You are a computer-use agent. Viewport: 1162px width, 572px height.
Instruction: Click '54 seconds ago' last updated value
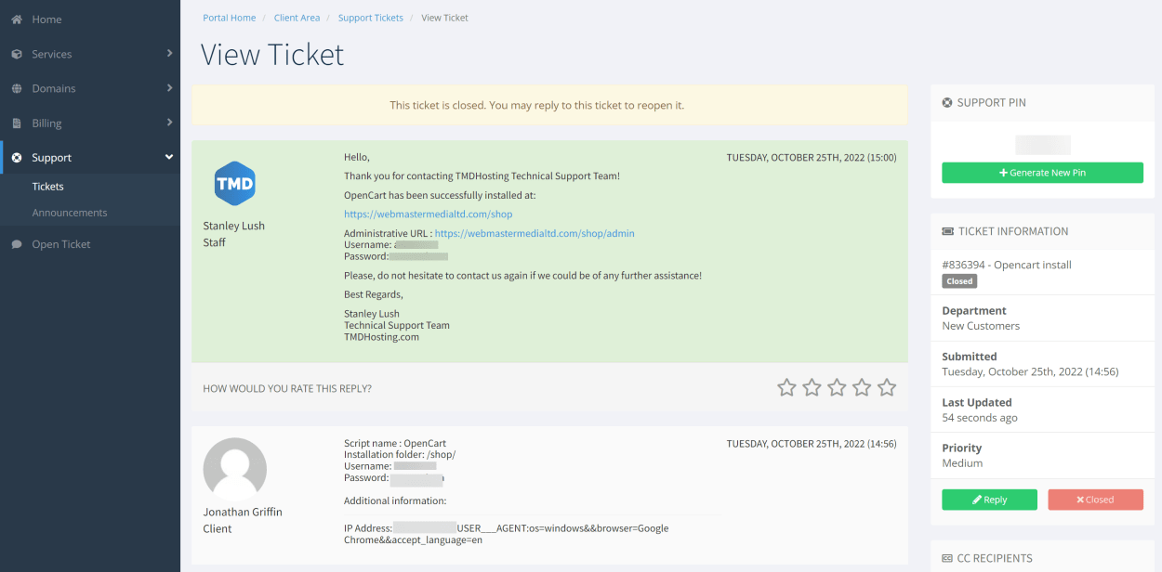click(x=980, y=418)
